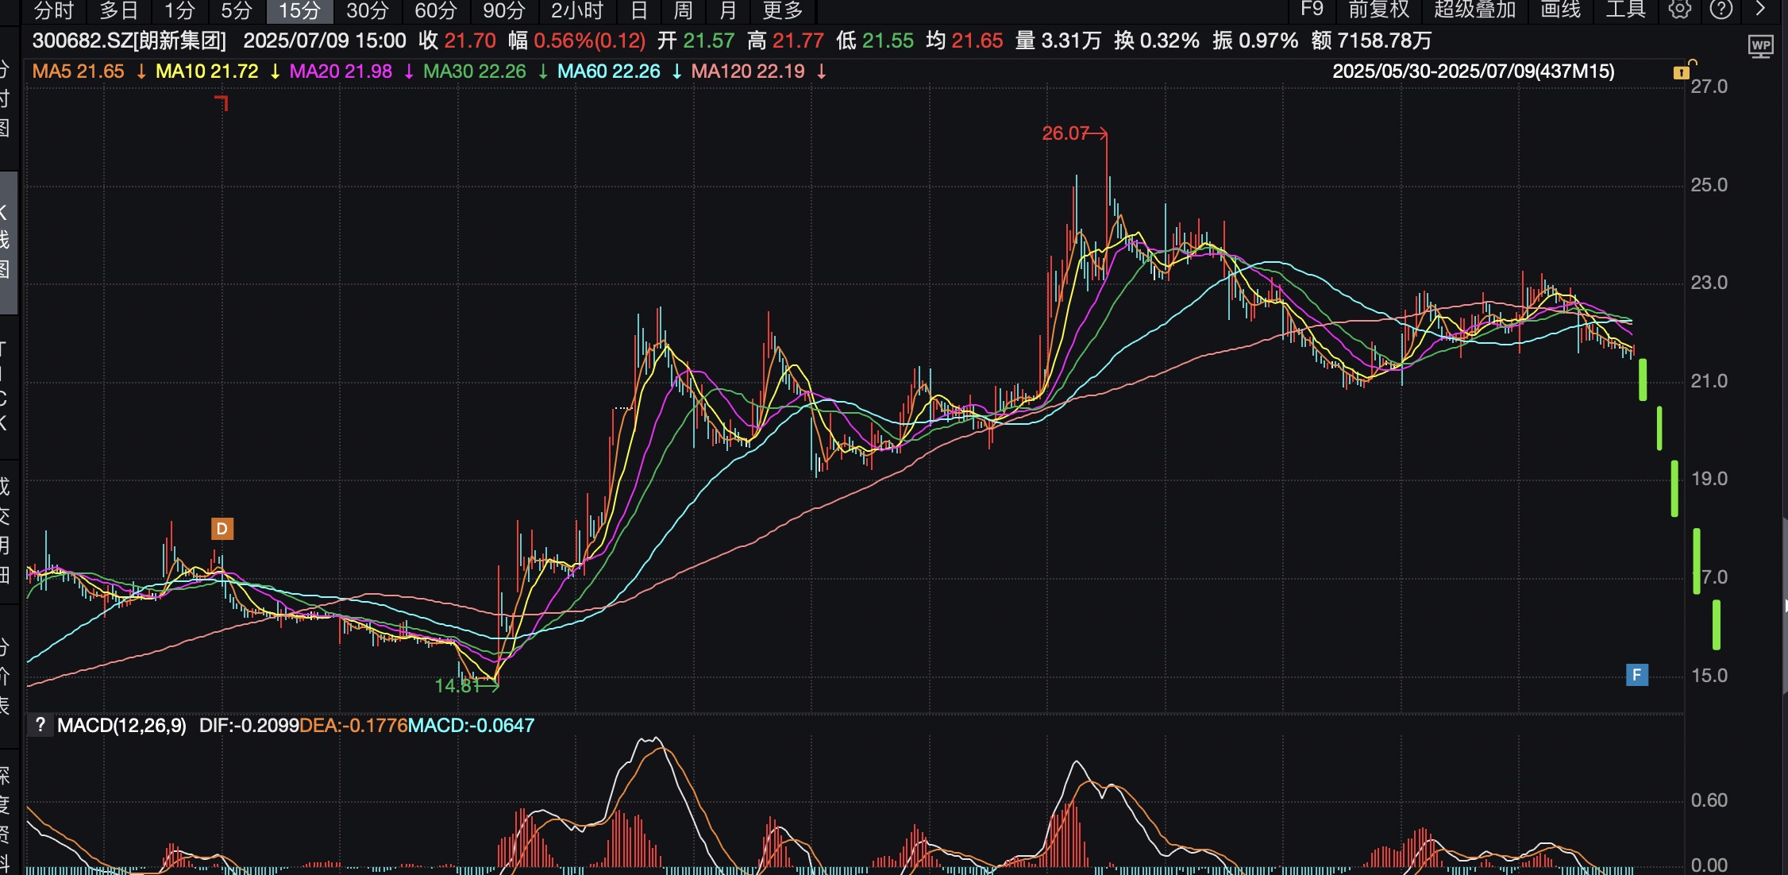Click turnover rate 换 0.32%
Screen dimensions: 1788x875
coord(1157,40)
